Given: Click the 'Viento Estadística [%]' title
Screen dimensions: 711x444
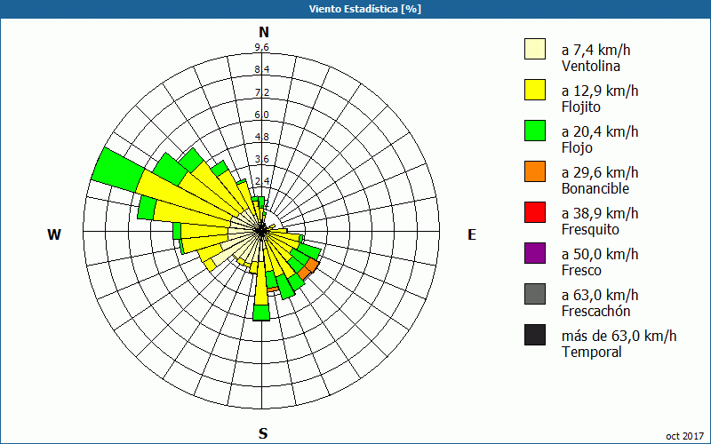Looking at the screenshot, I should (x=365, y=9).
